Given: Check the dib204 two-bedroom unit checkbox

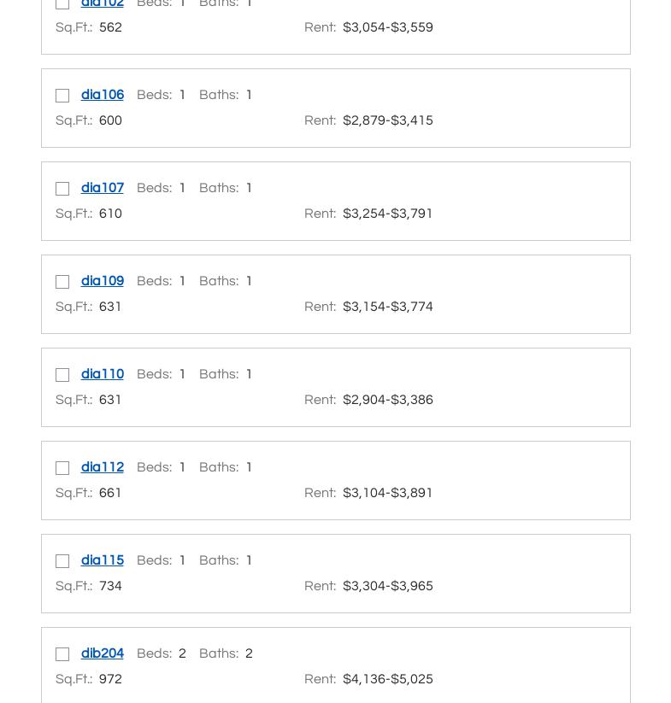Looking at the screenshot, I should 62,654.
